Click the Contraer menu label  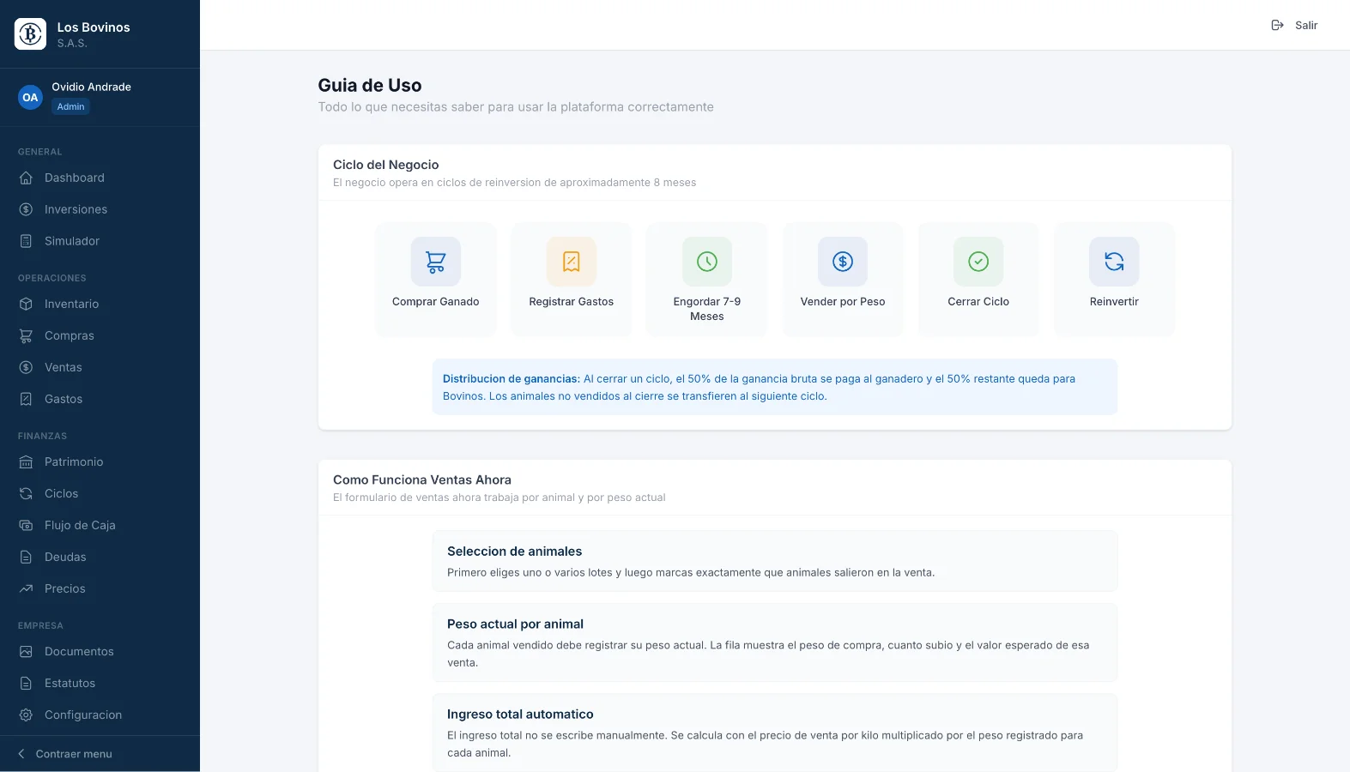(74, 754)
